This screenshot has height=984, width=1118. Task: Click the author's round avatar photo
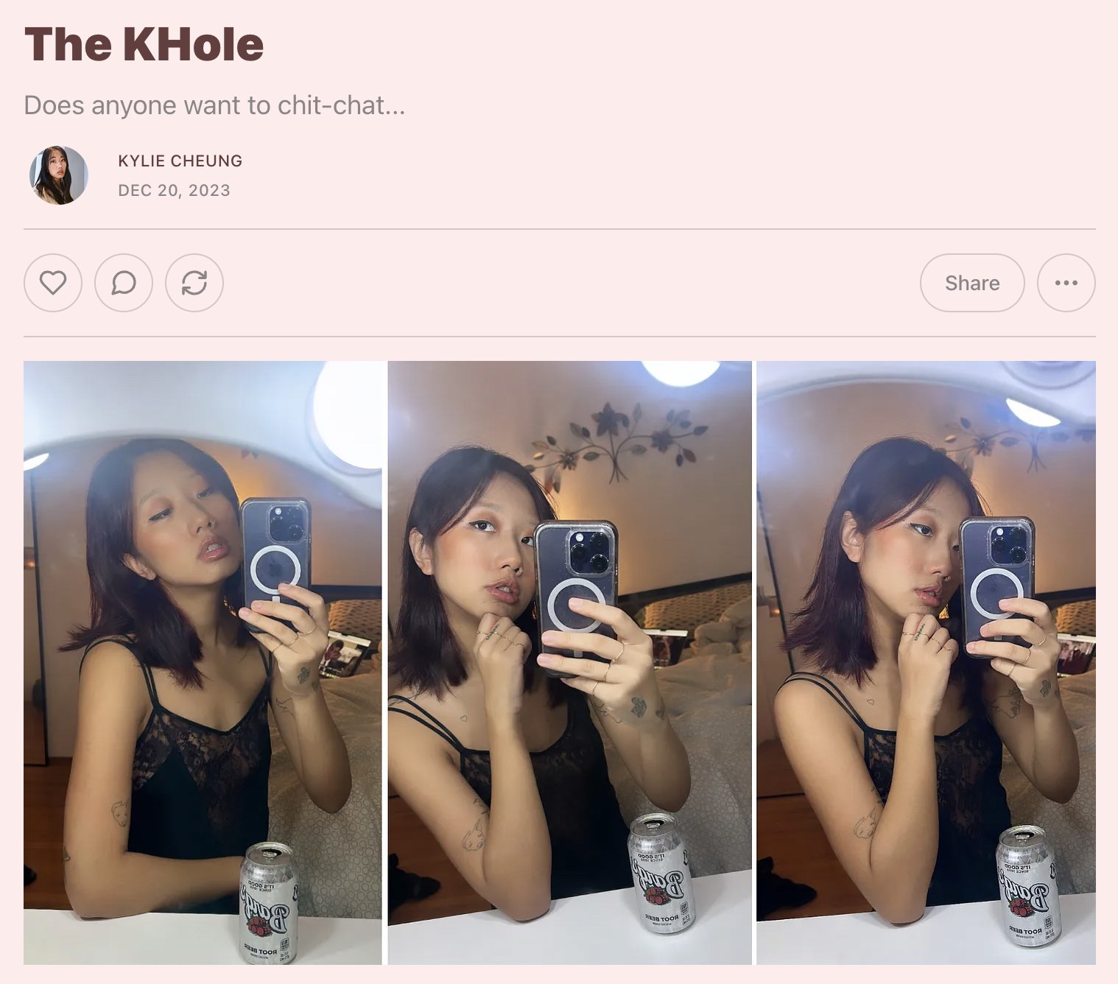coord(59,175)
